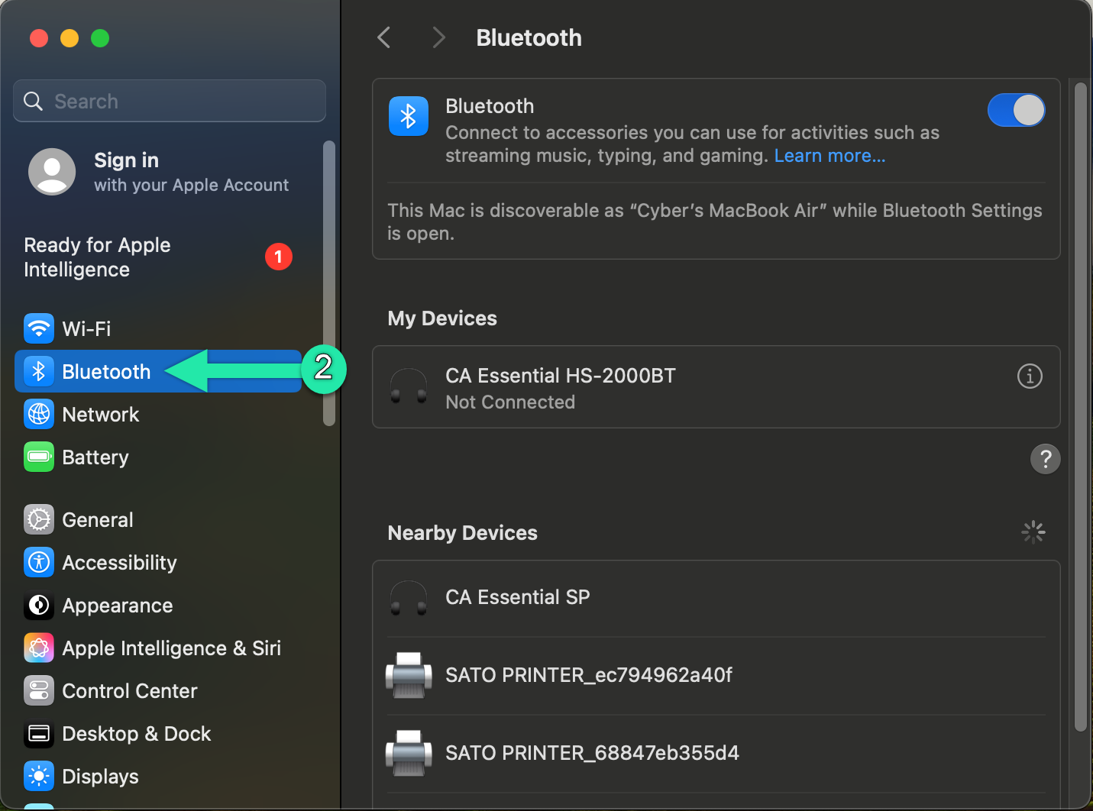Click the discoverable as Cyber's MacBook Air text
This screenshot has height=811, width=1093.
pos(715,221)
